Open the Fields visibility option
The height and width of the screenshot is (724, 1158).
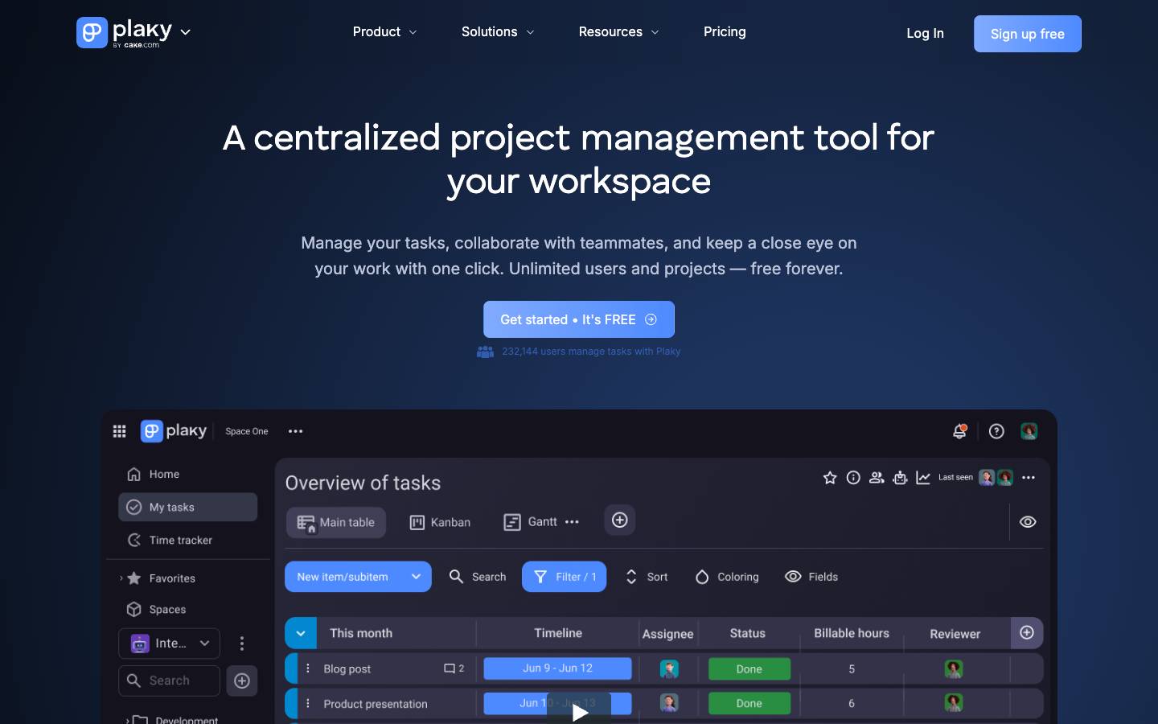tap(811, 577)
